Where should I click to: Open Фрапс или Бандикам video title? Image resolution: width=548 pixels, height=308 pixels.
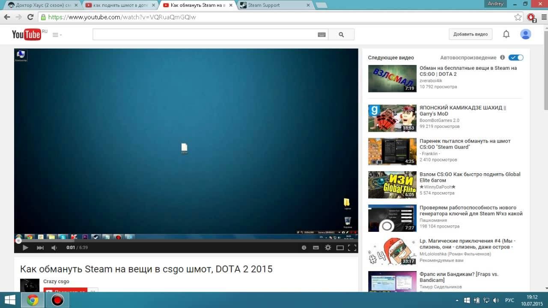coord(459,277)
